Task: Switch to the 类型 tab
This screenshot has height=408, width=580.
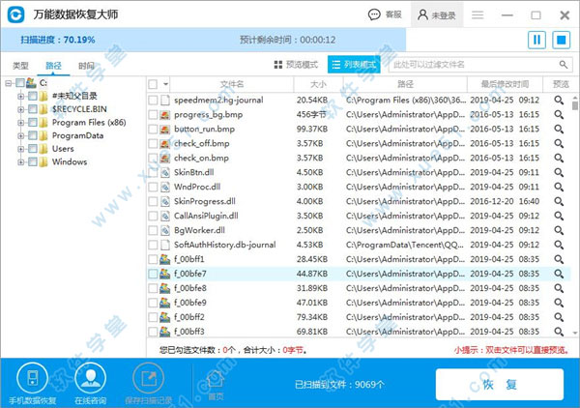Action: click(x=20, y=65)
